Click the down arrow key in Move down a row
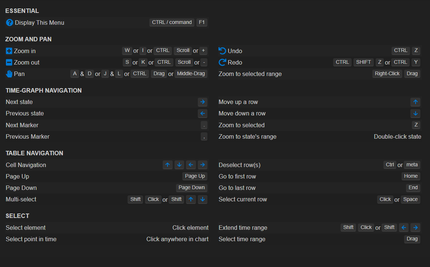Image resolution: width=430 pixels, height=267 pixels. click(x=416, y=113)
